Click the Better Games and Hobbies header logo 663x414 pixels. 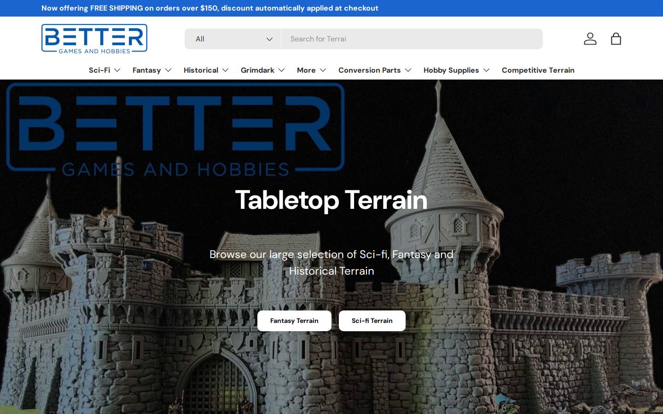[94, 39]
